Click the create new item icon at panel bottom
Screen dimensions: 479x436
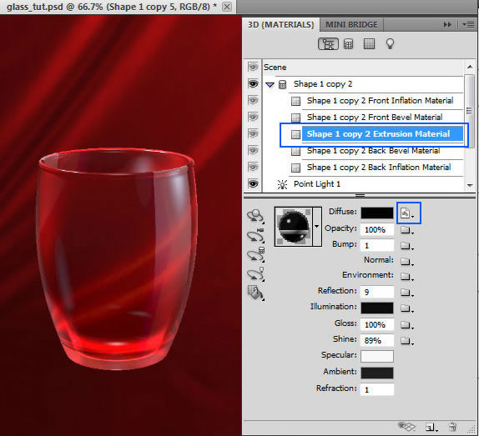click(431, 428)
